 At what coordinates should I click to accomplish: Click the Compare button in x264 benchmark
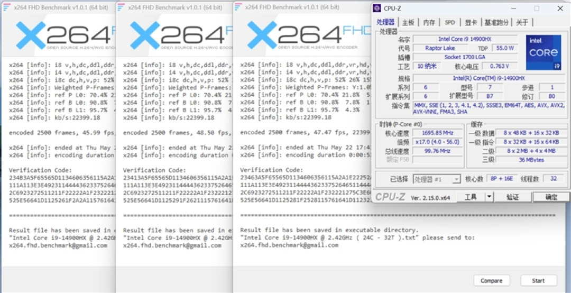(491, 281)
